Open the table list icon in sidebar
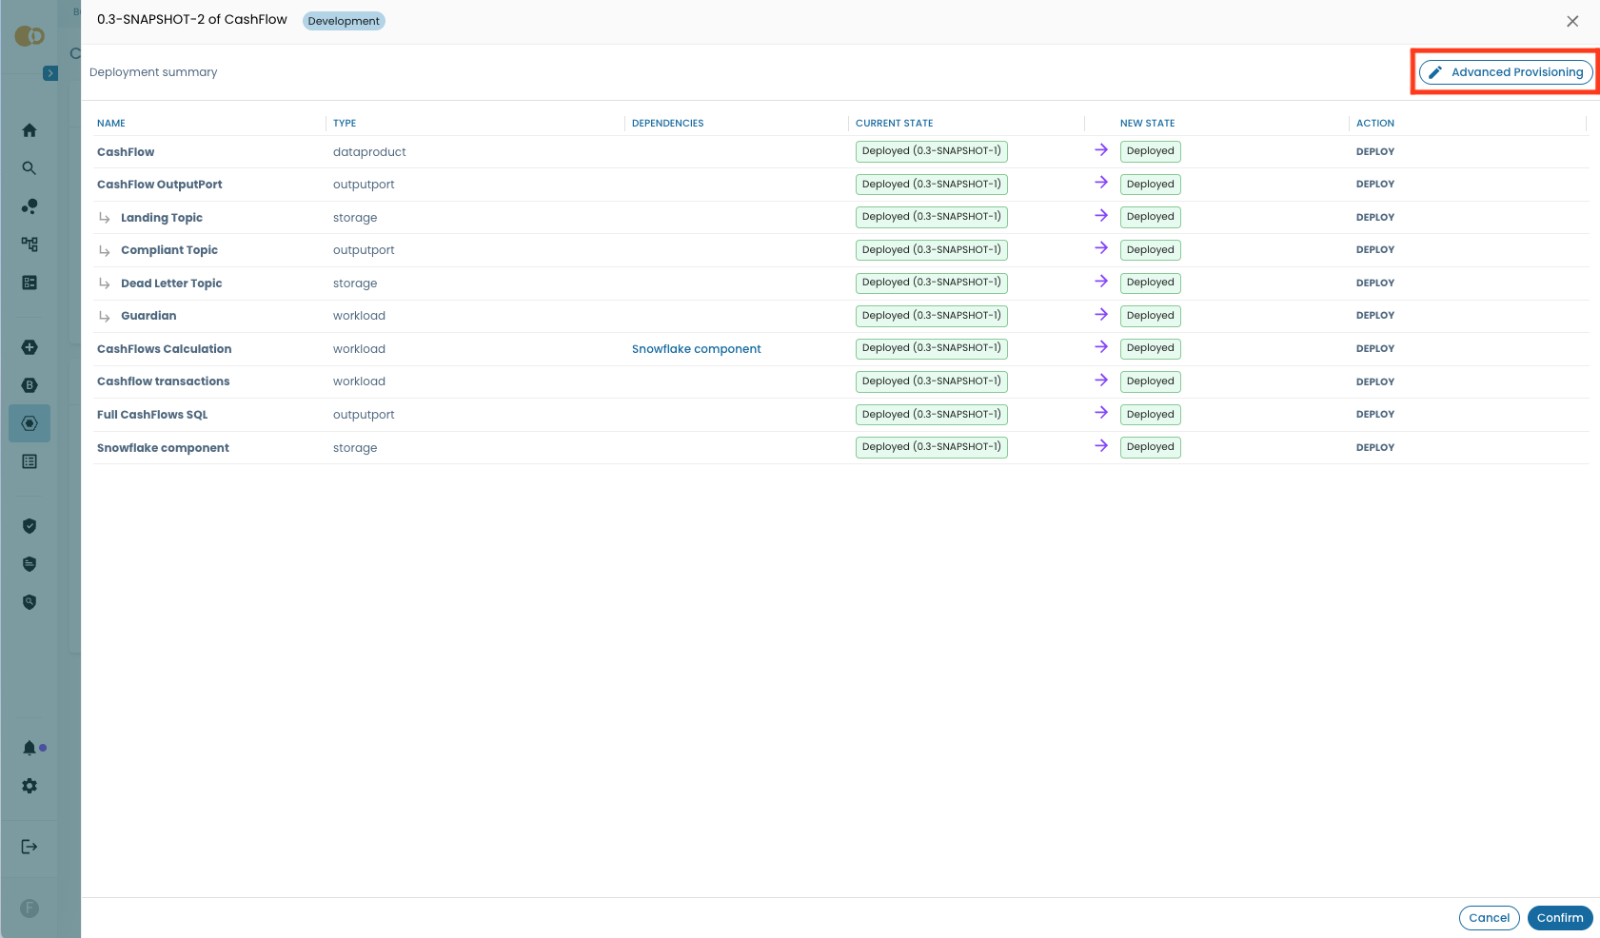 [30, 461]
